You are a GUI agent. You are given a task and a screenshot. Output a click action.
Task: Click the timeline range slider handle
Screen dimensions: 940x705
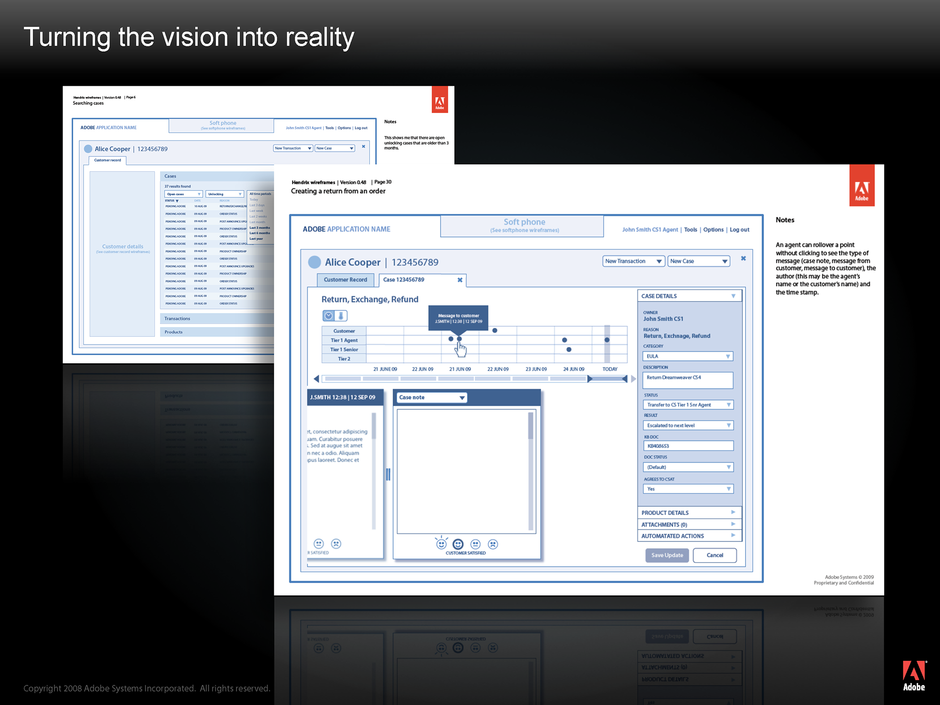pyautogui.click(x=590, y=379)
